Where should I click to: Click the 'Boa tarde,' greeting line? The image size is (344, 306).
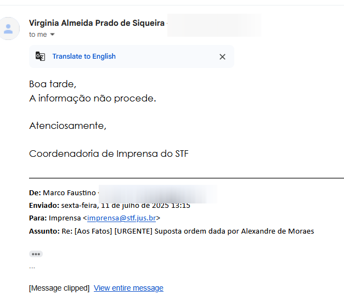53,84
